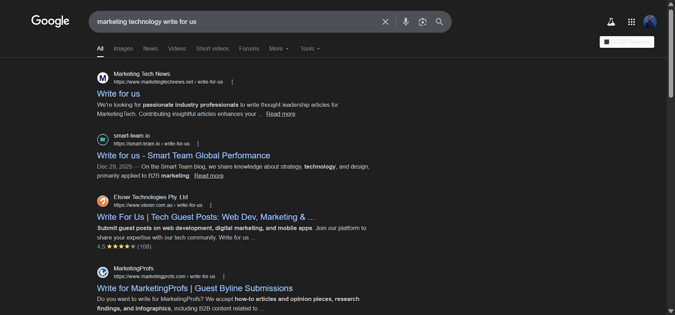This screenshot has height=315, width=675.
Task: Click smart-team.io favicon
Action: [x=103, y=139]
